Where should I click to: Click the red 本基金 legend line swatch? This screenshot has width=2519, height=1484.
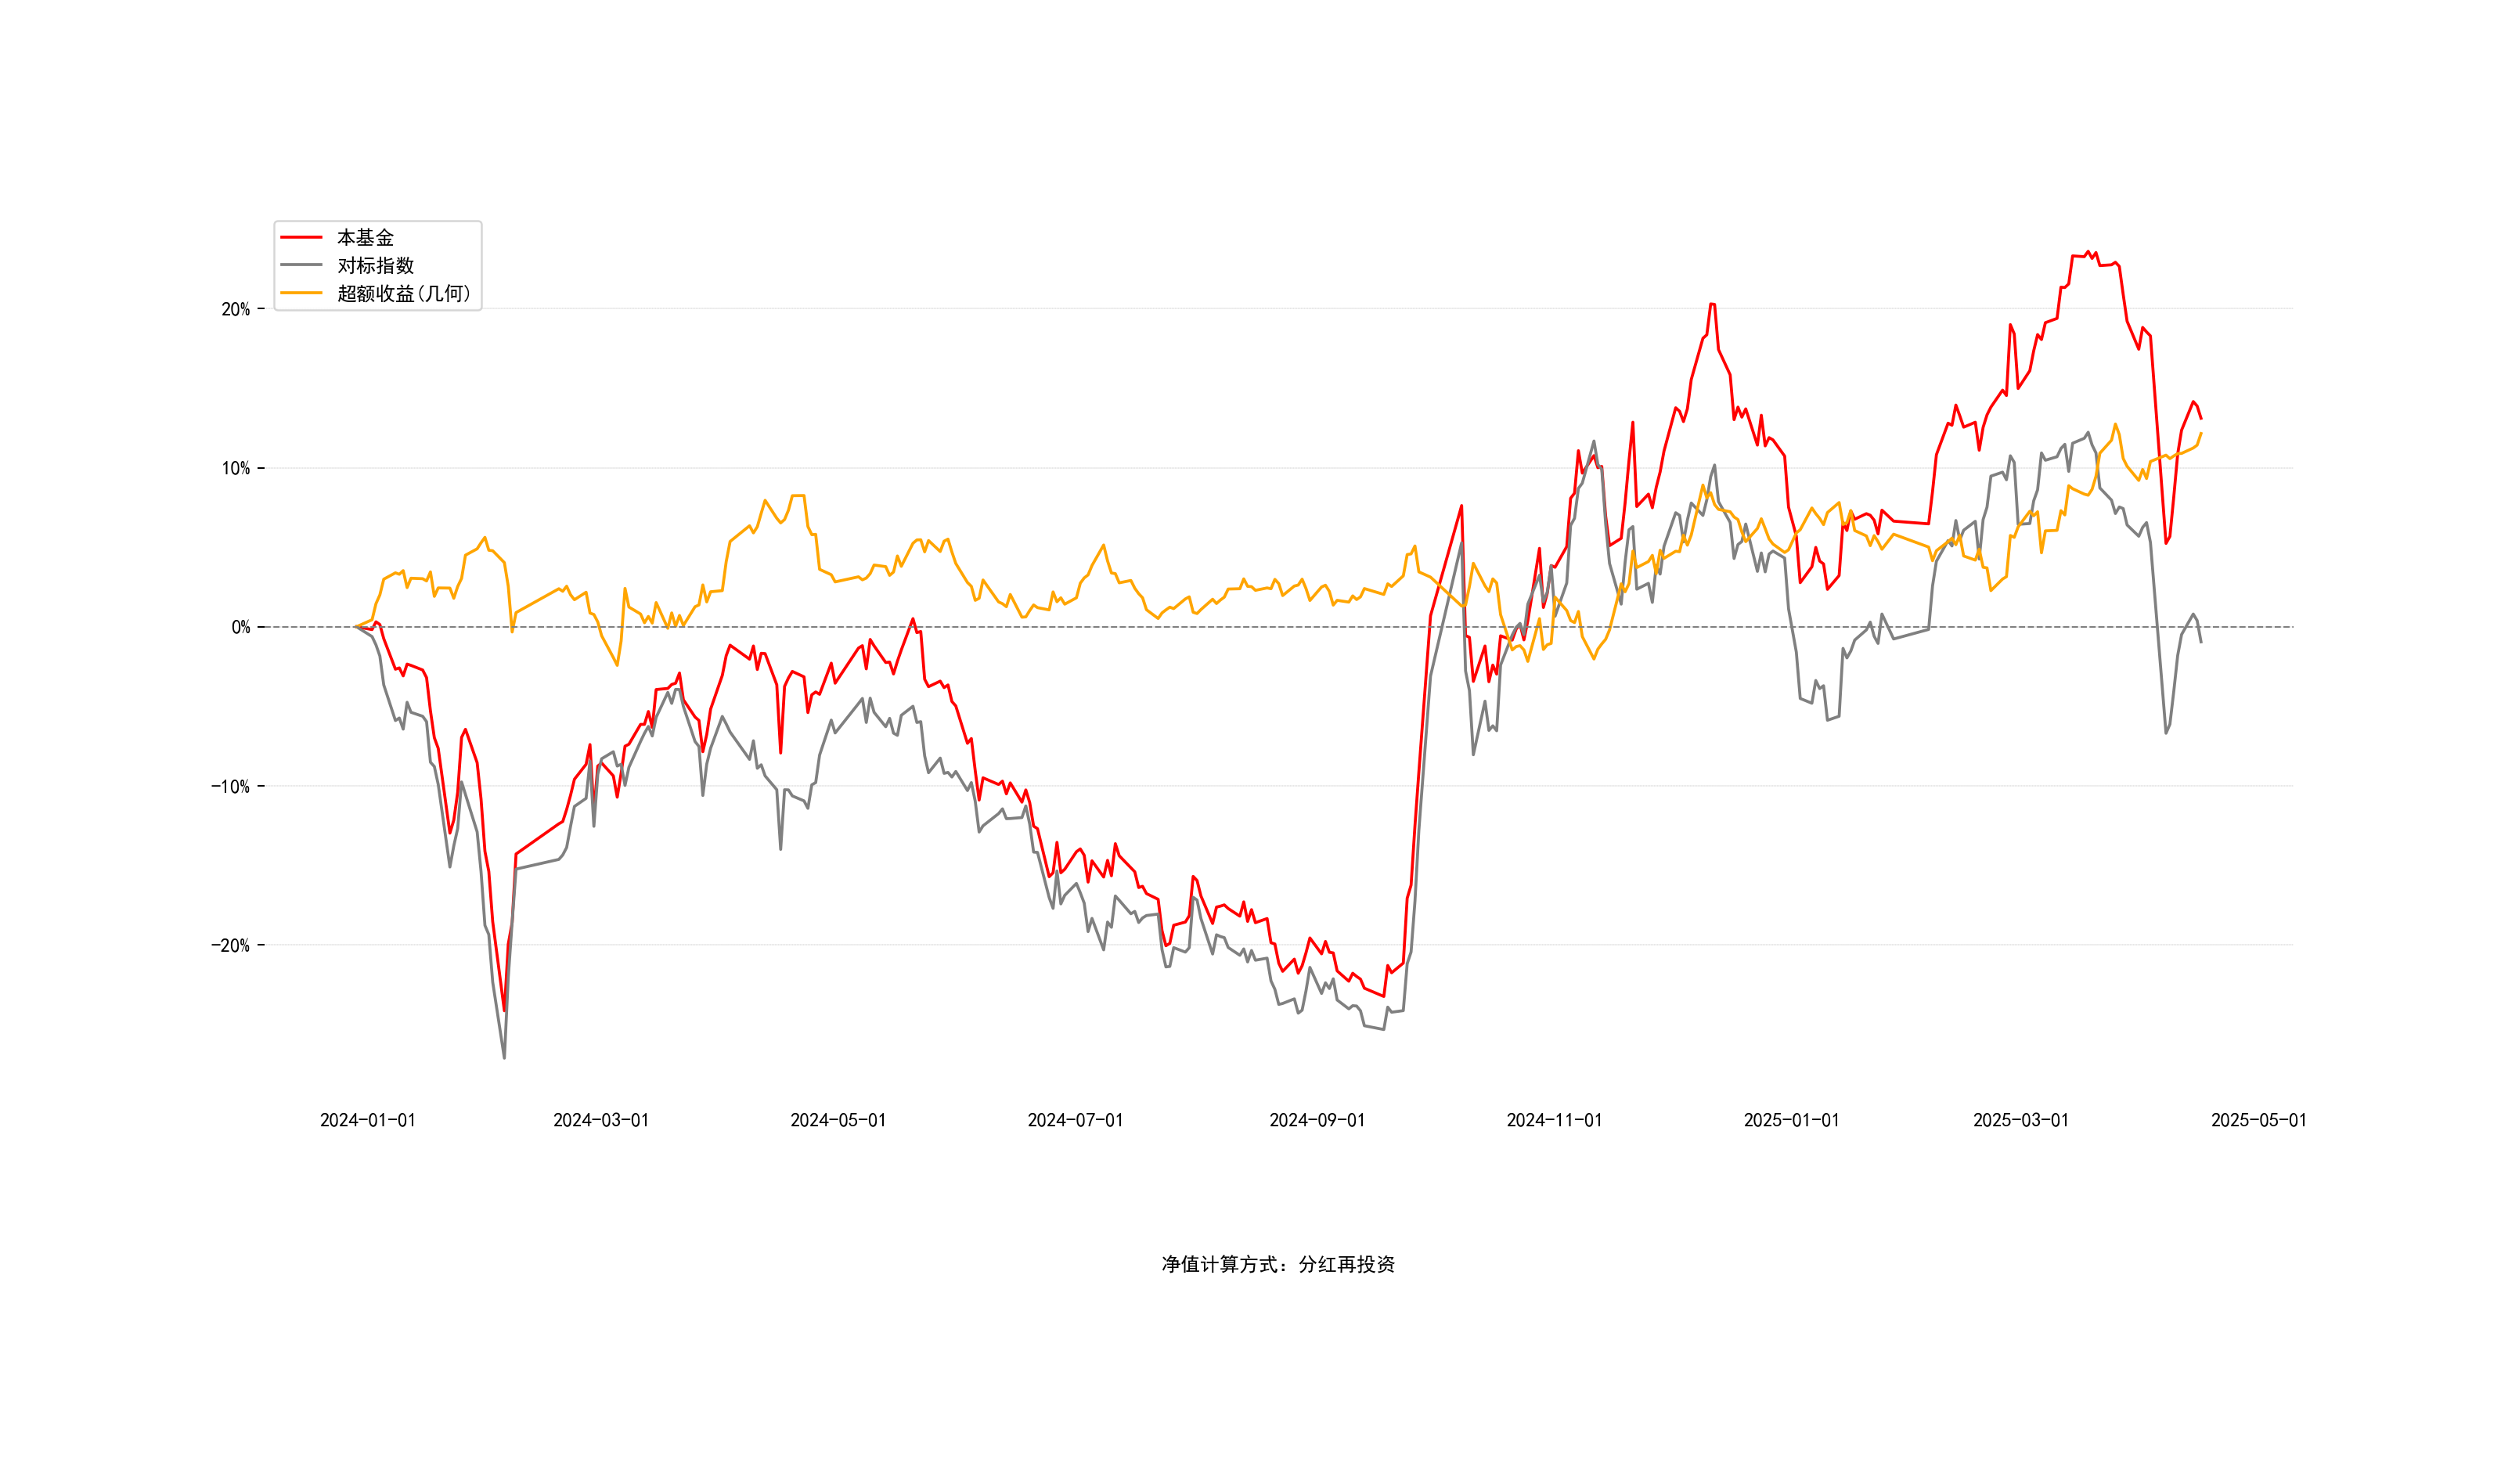click(301, 238)
